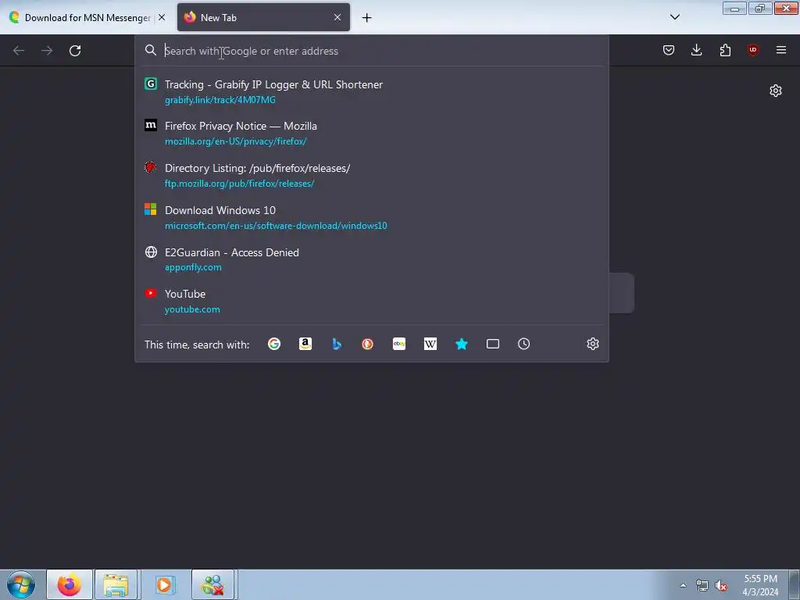Open Windows Explorer from taskbar
The image size is (800, 600).
click(x=116, y=584)
